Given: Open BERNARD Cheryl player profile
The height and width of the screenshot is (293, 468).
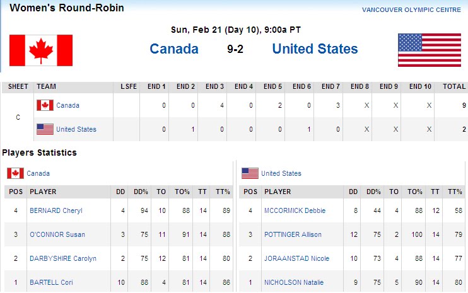Looking at the screenshot, I should click(56, 210).
